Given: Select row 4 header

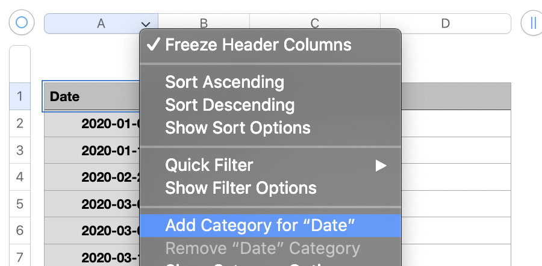Looking at the screenshot, I should pyautogui.click(x=20, y=177).
